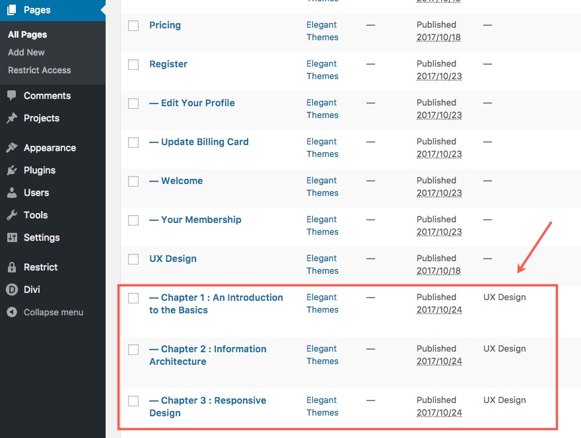This screenshot has width=581, height=438.
Task: Click the Divi logo icon
Action: tap(11, 290)
